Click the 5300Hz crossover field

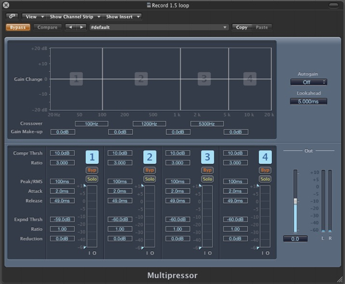click(207, 124)
